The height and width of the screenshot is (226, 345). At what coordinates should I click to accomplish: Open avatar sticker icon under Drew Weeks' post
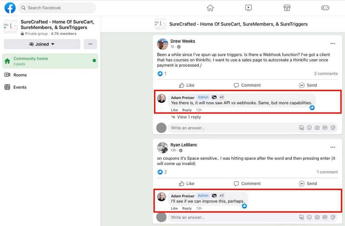click(302, 128)
